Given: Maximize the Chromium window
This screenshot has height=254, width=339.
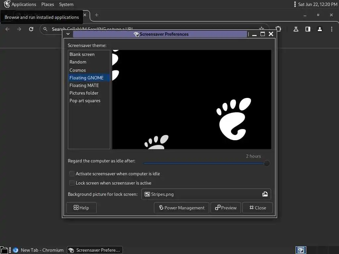Looking at the screenshot, I should [x=318, y=15].
